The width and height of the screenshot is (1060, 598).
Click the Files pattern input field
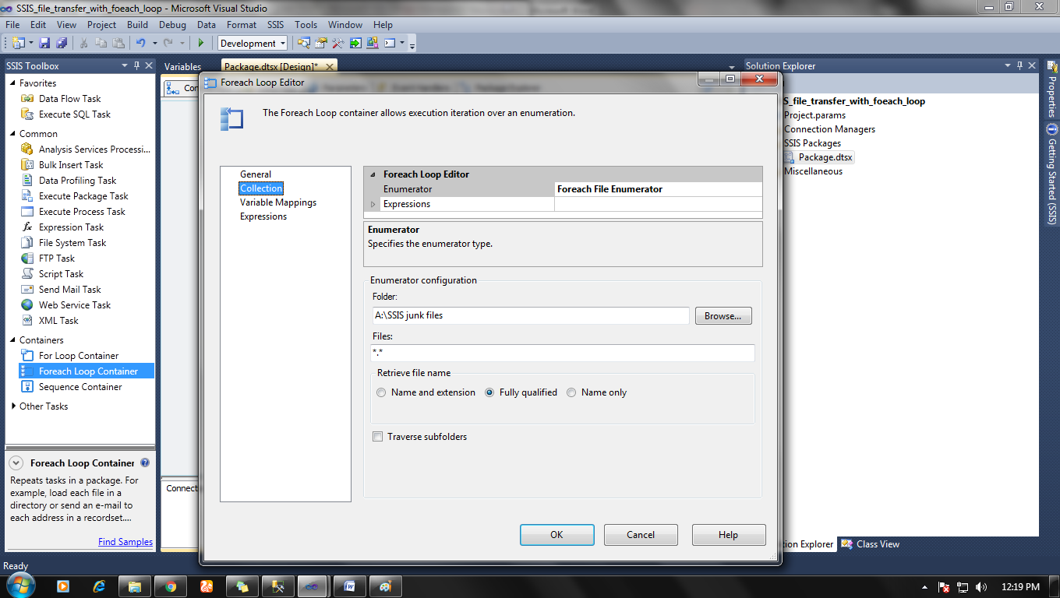[563, 354]
